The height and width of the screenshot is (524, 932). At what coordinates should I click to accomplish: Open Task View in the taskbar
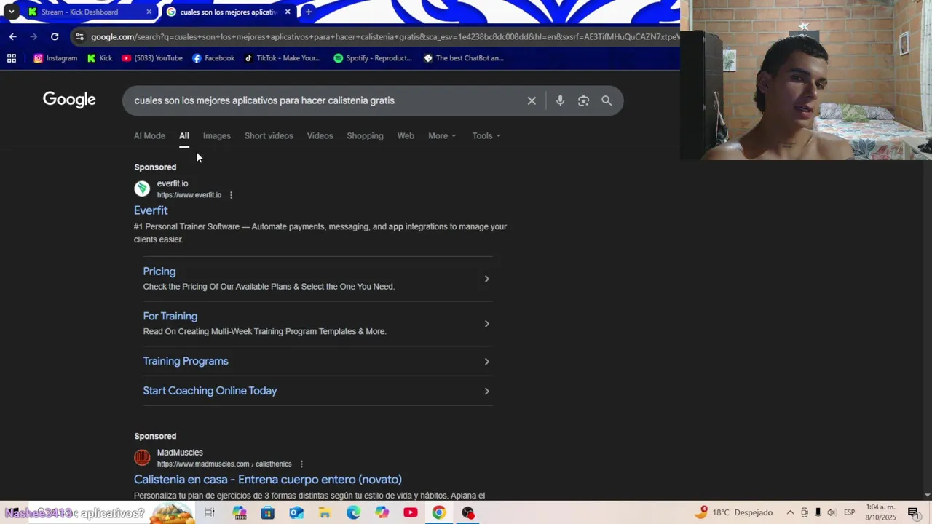click(x=210, y=512)
